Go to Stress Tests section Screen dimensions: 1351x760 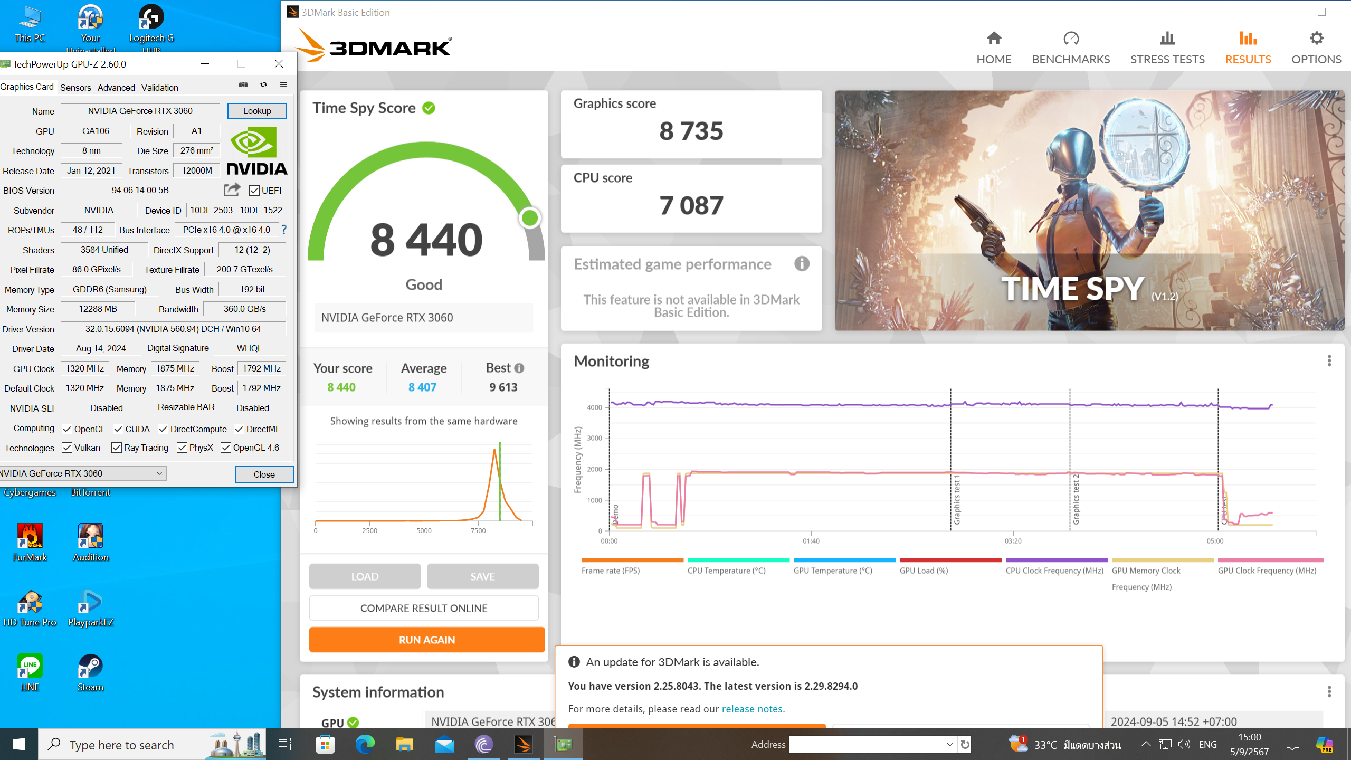(x=1167, y=47)
